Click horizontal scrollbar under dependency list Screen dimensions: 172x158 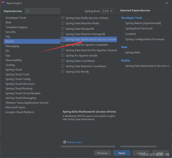[x=88, y=147]
